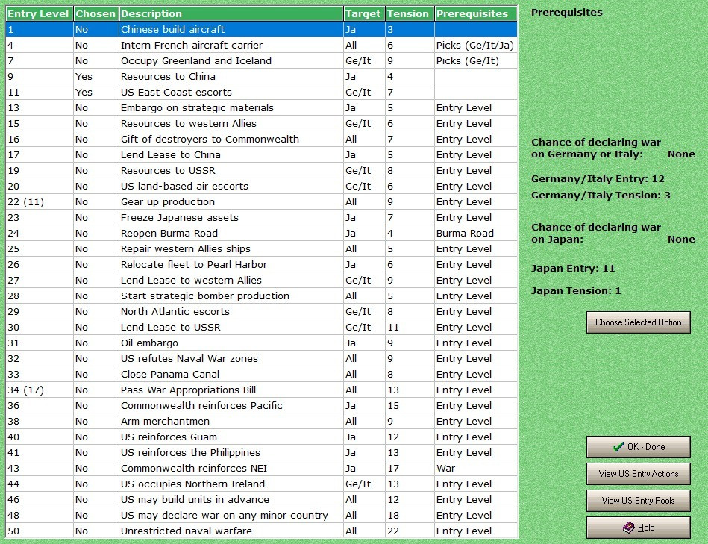Select 'Lend Lease to USSR' row
Viewport: 708px width, 544px height.
point(261,328)
